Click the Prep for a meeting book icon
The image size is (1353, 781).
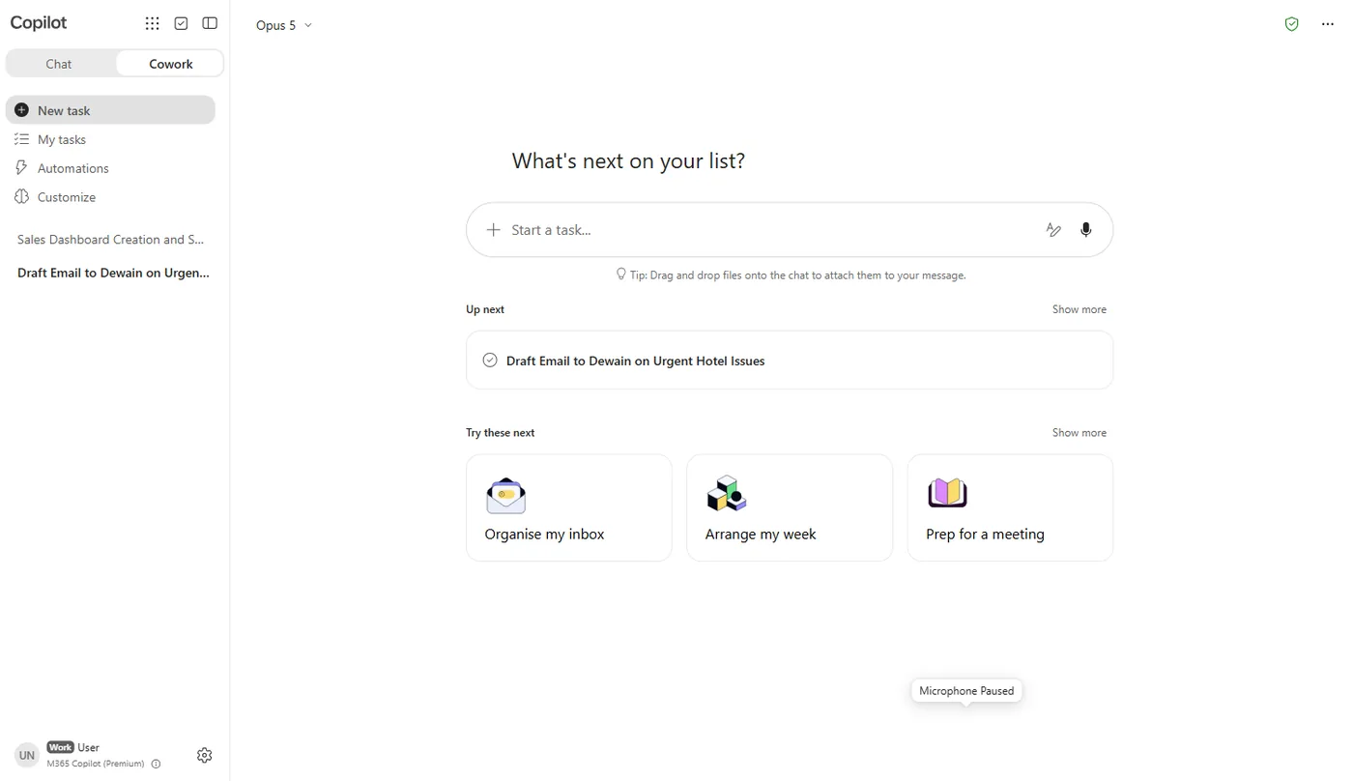point(947,493)
